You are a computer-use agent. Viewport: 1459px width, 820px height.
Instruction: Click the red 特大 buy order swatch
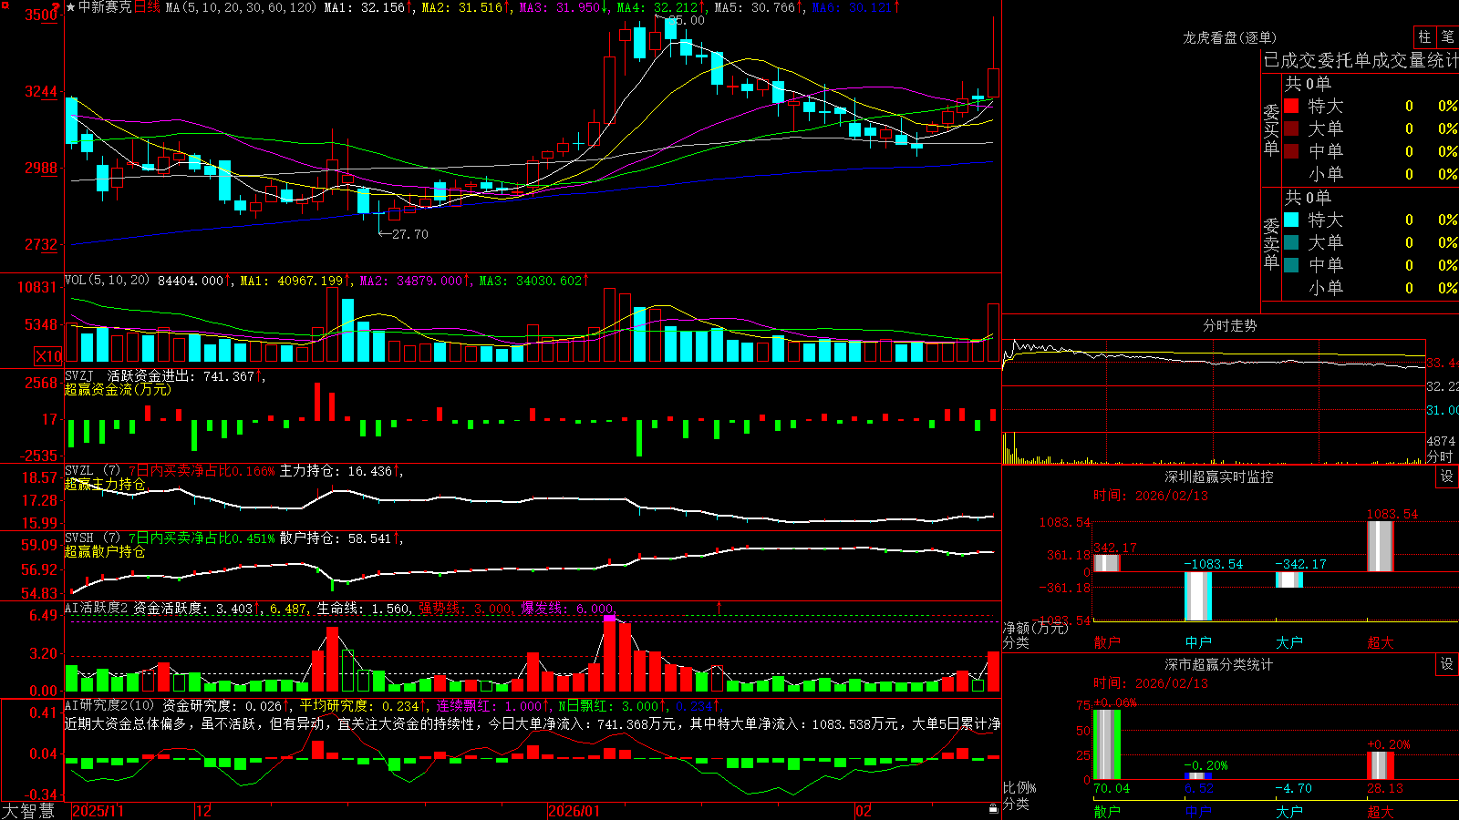[x=1291, y=106]
